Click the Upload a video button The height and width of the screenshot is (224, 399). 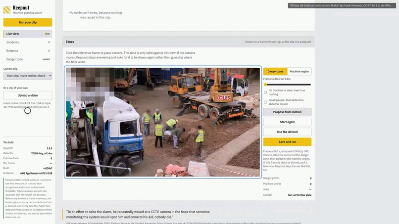pos(28,95)
